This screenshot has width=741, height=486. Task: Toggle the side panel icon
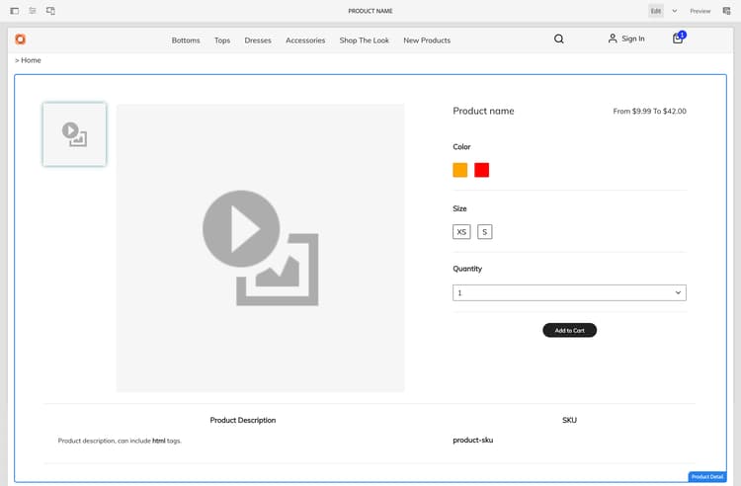coord(15,11)
